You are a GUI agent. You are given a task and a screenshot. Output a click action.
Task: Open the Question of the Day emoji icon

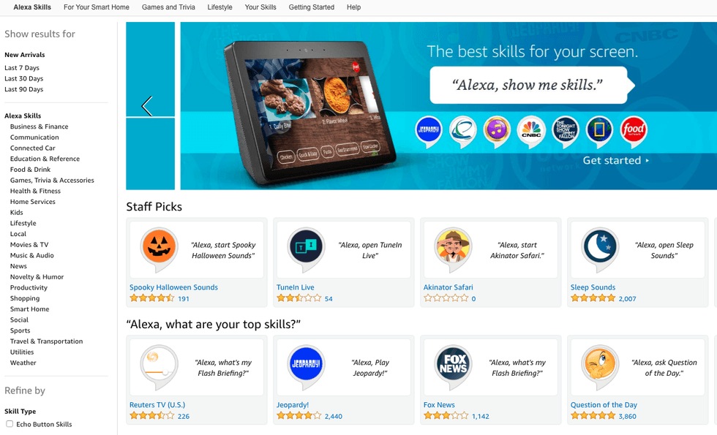[x=601, y=366]
